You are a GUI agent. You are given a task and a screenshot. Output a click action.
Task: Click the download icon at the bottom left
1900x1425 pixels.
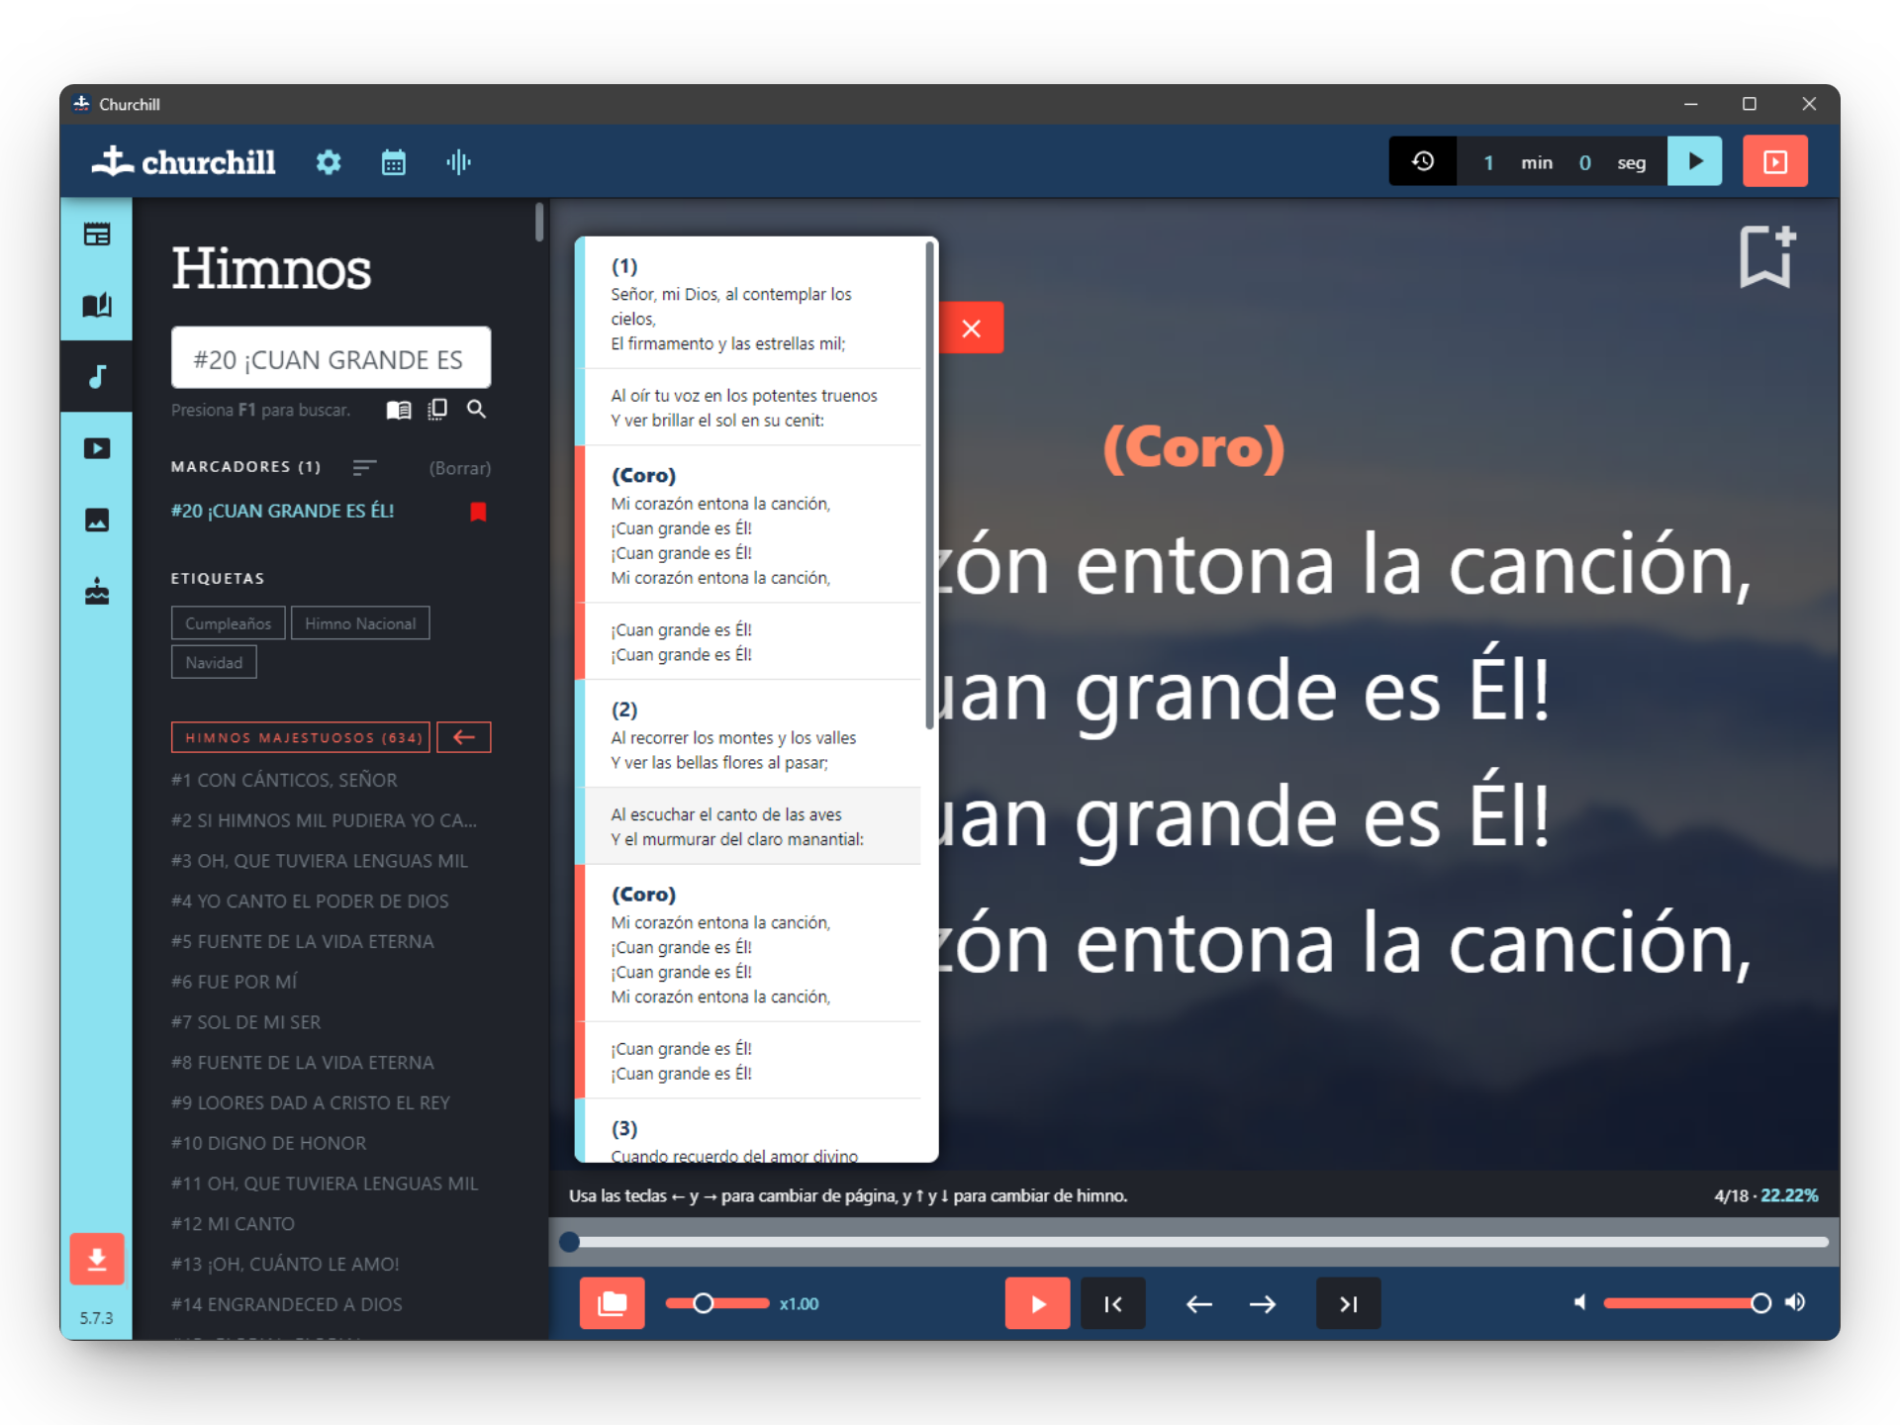coord(96,1259)
